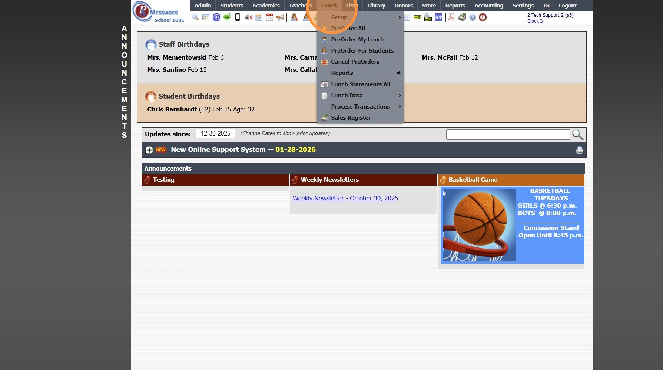Expand the Lunch Data submenu arrow
This screenshot has height=370, width=663.
click(x=398, y=96)
